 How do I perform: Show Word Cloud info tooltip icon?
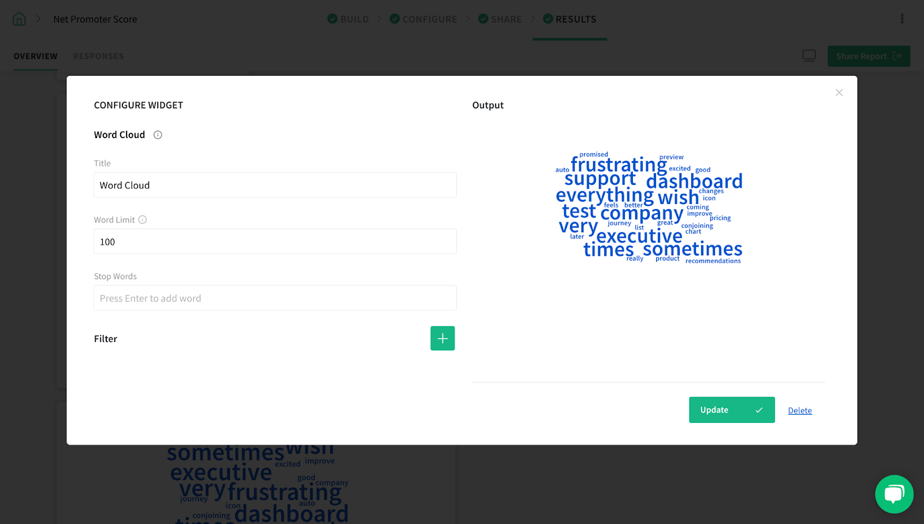click(x=158, y=135)
